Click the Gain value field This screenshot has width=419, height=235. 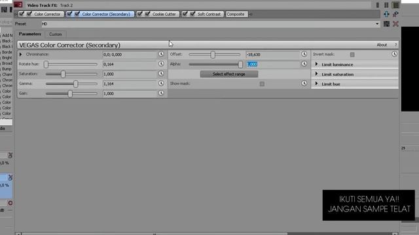(130, 93)
